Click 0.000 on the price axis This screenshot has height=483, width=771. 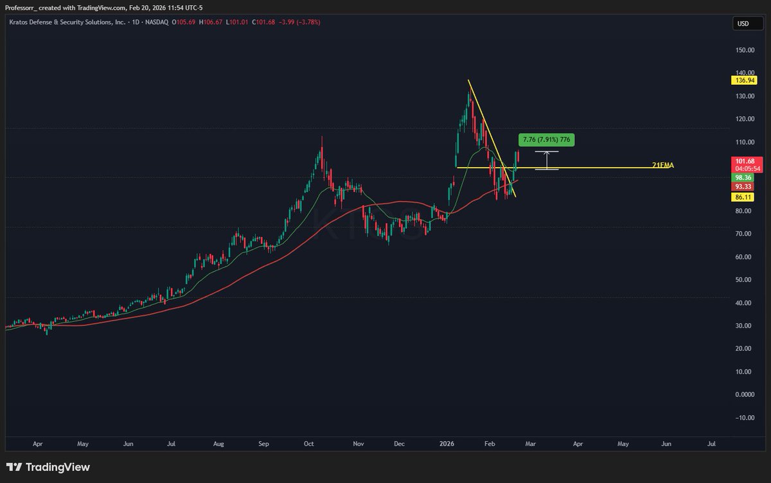coord(746,395)
